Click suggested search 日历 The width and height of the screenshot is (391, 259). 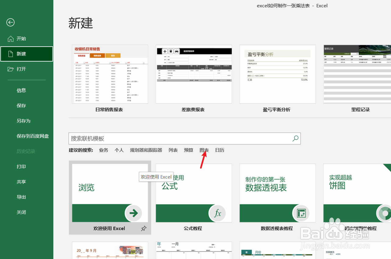pyautogui.click(x=220, y=150)
